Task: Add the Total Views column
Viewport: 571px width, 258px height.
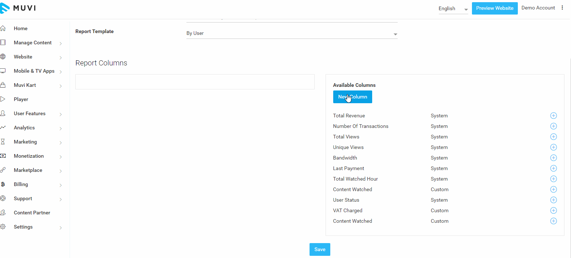Action: [x=554, y=137]
